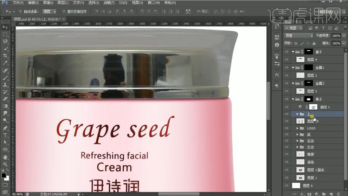Screen dimensions: 348x196
Task: Select the Eraser tool
Action: pos(5,99)
